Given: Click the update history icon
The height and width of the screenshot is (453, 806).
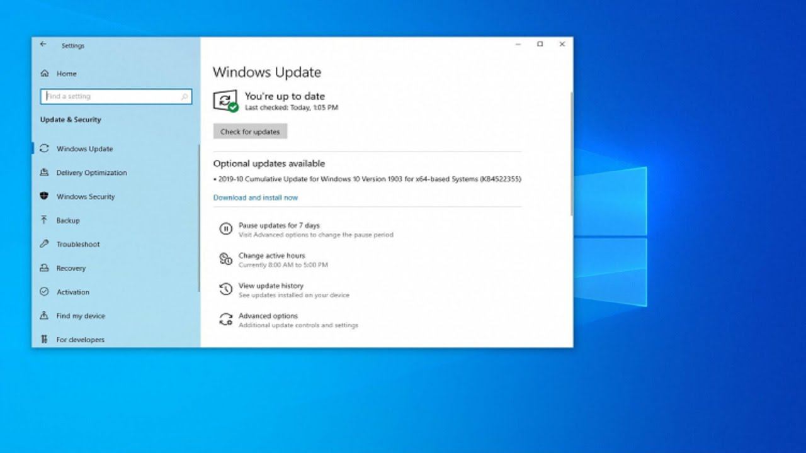Looking at the screenshot, I should click(x=225, y=289).
